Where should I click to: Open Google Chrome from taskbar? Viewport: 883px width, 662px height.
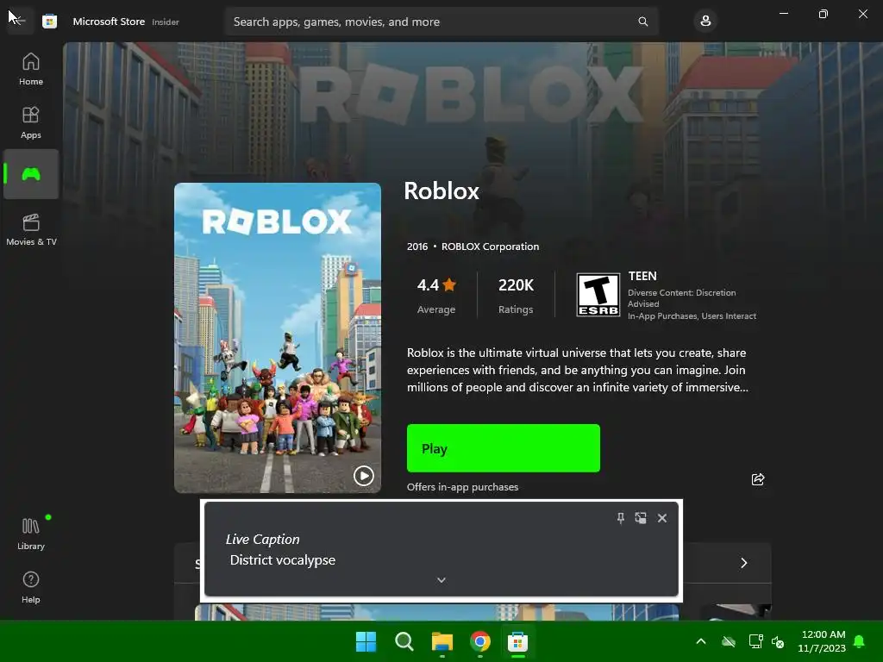tap(479, 641)
